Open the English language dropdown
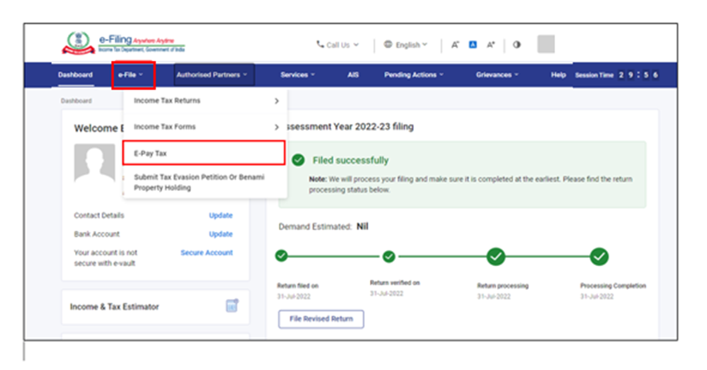 click(406, 45)
